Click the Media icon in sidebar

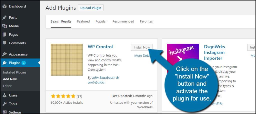coord(4,26)
